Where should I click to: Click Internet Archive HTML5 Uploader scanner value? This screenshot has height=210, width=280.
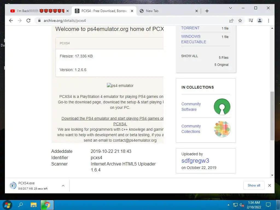tap(123, 167)
